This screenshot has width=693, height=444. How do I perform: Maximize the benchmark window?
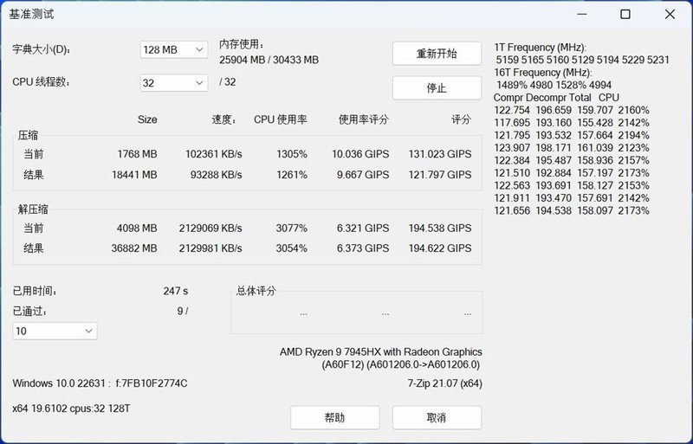[x=625, y=14]
